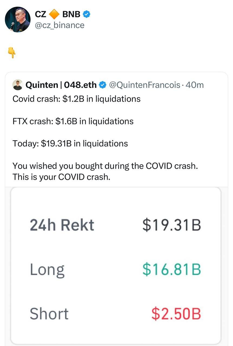Click CZ's blue verified badge
The width and height of the screenshot is (233, 346).
[86, 14]
